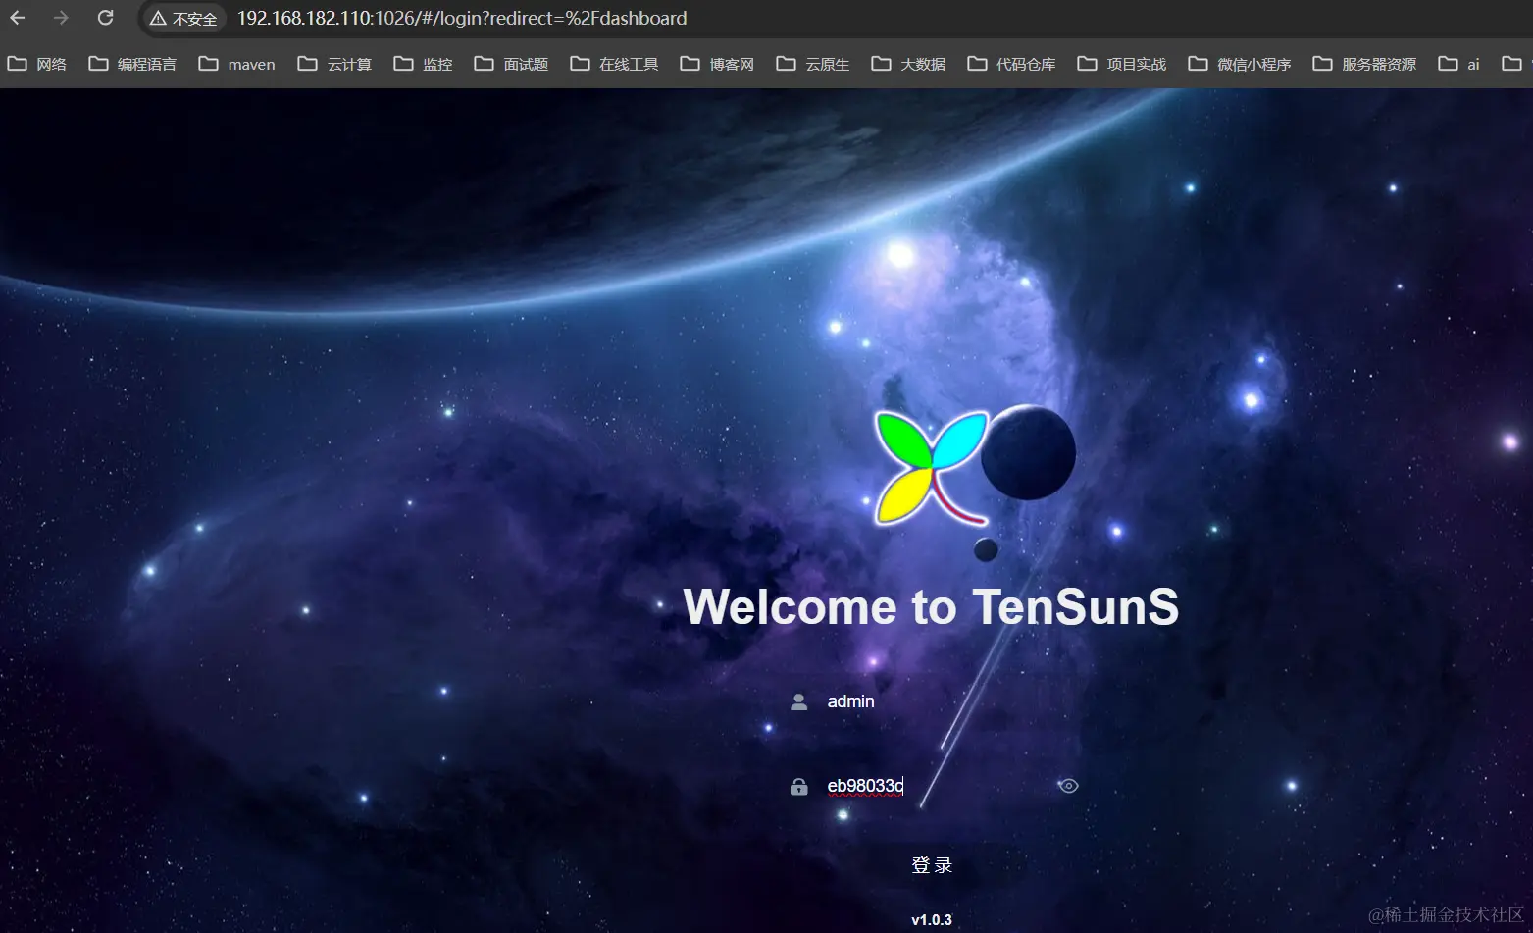The height and width of the screenshot is (933, 1533).
Task: Open the 在线工具 bookmark folder
Action: pyautogui.click(x=614, y=64)
